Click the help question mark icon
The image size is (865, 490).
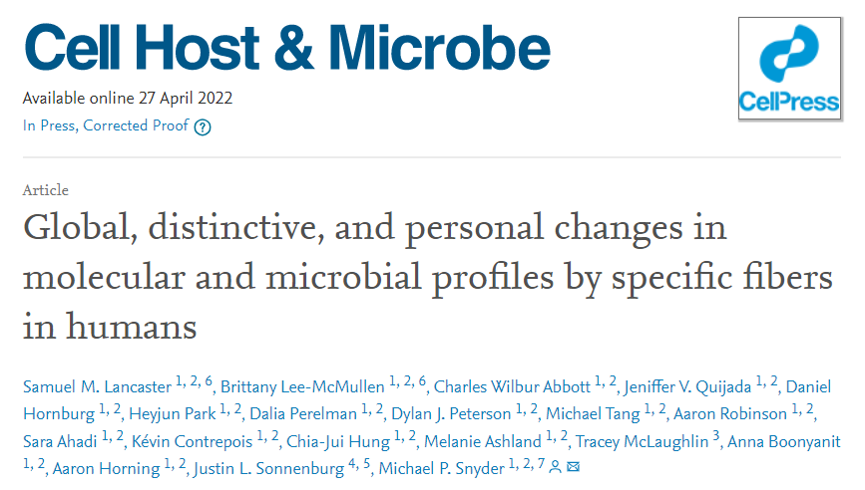(x=203, y=127)
